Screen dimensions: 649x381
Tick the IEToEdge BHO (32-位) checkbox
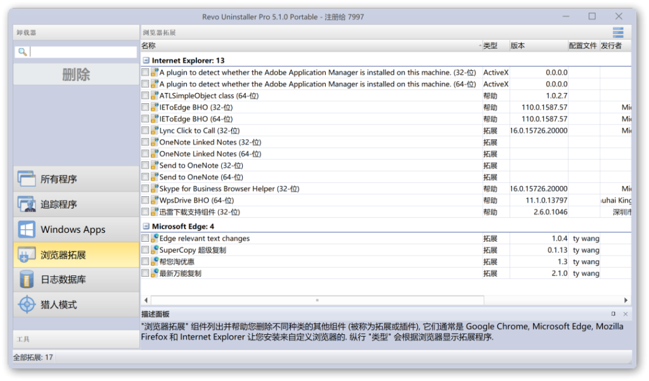click(145, 107)
